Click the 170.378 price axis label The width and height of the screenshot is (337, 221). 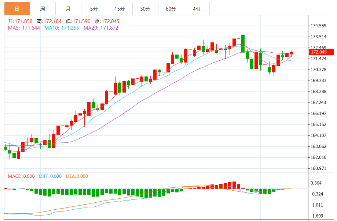click(x=319, y=70)
